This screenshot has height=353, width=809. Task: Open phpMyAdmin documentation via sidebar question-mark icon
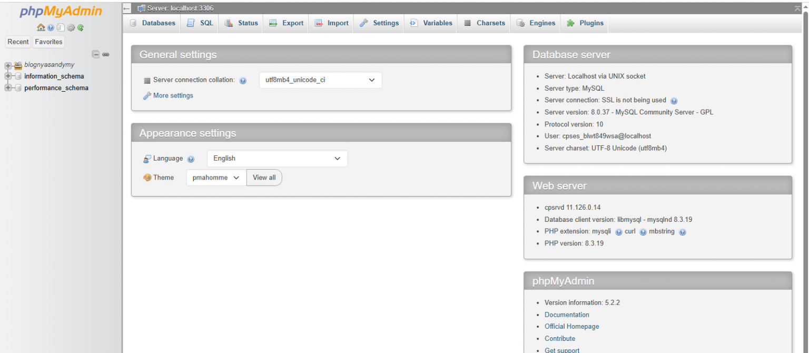(51, 27)
